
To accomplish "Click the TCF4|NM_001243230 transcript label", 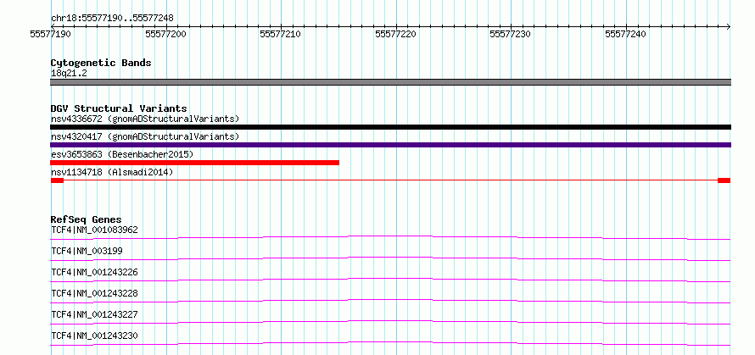I will [x=94, y=336].
